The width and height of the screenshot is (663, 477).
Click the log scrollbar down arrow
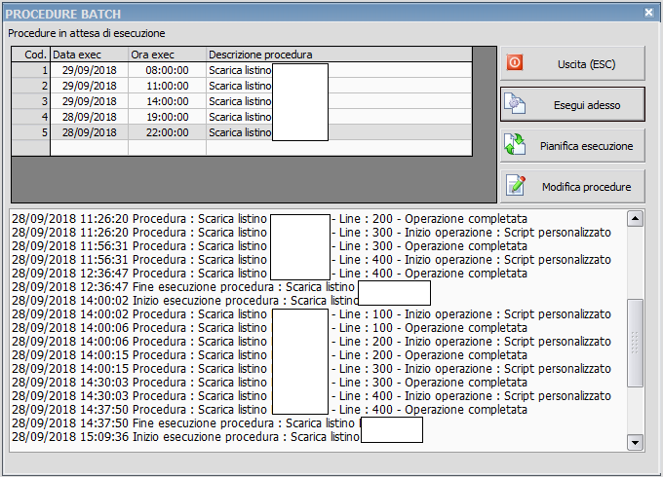click(x=635, y=443)
